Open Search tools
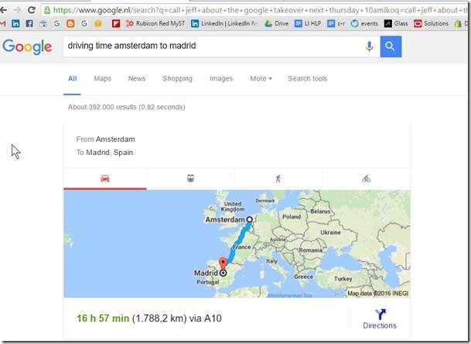Screen dimensions: 471x344 point(307,78)
